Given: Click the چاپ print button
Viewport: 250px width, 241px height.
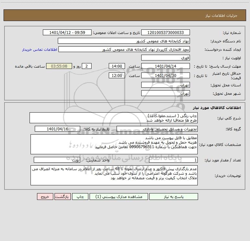Looking at the screenshot, I should pos(80,197).
